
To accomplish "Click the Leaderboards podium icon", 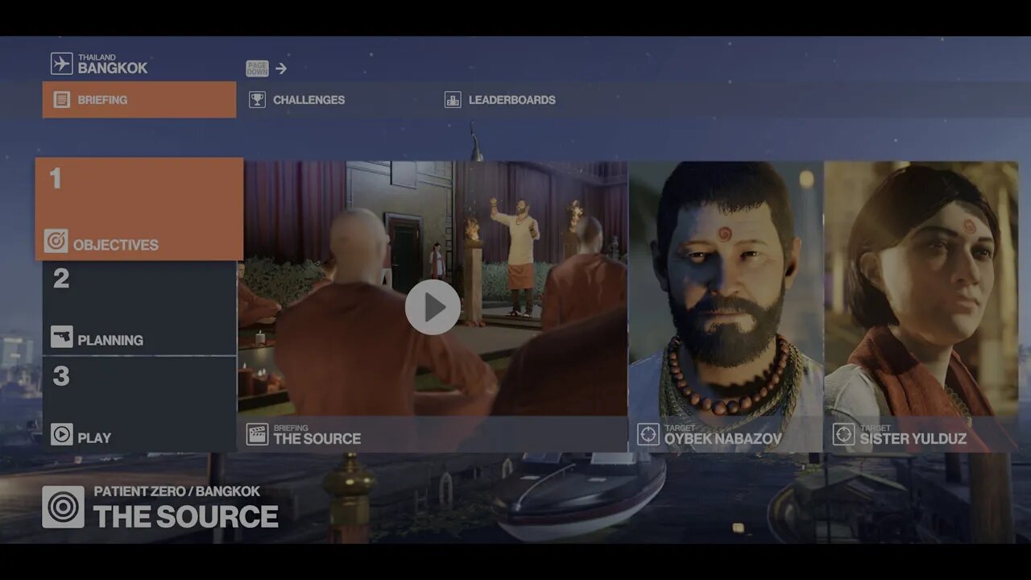I will pos(453,100).
